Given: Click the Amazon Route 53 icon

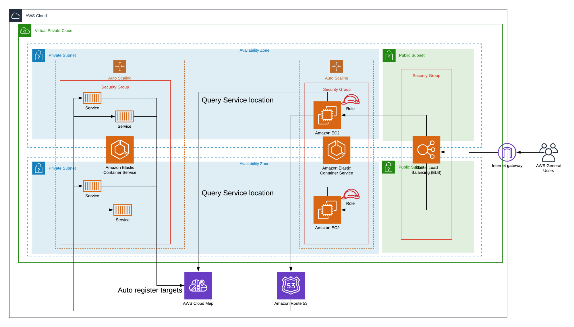Looking at the screenshot, I should 291,285.
